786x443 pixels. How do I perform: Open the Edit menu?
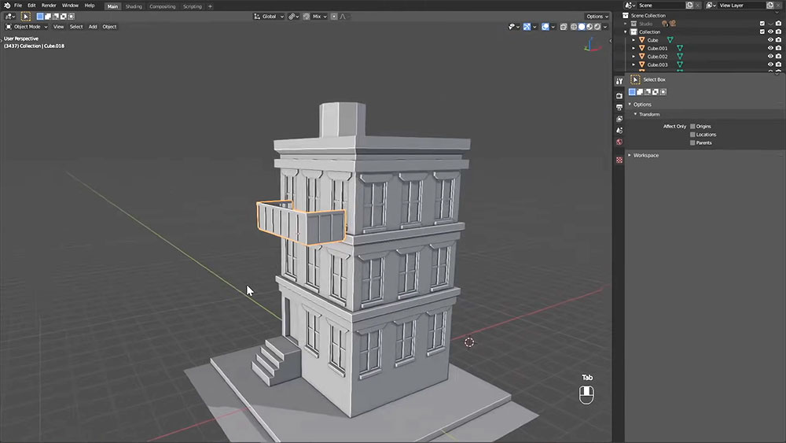coord(31,6)
